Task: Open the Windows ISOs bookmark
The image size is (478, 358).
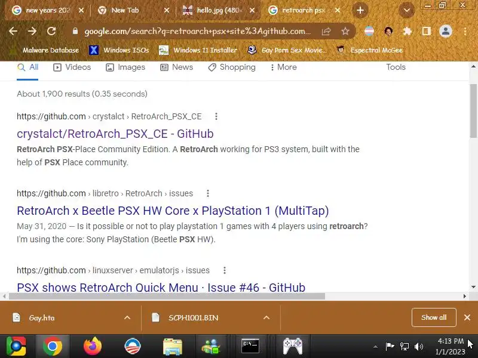Action: 119,50
